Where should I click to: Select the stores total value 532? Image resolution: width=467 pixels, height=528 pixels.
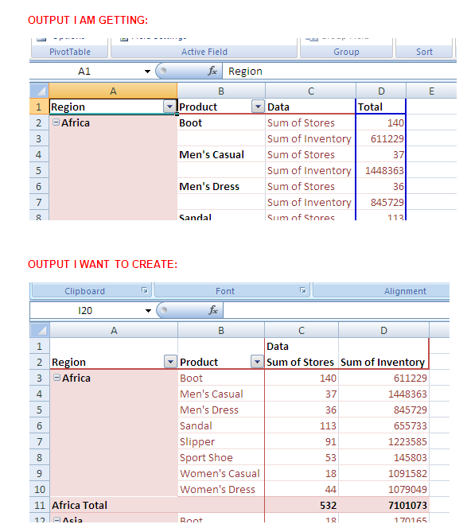click(302, 505)
